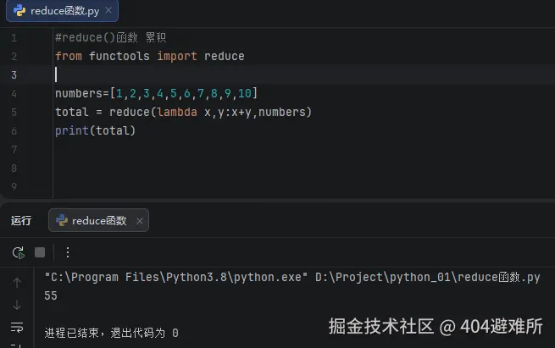Viewport: 555px width, 348px height.
Task: Click the 运行 tool window label
Action: point(21,220)
